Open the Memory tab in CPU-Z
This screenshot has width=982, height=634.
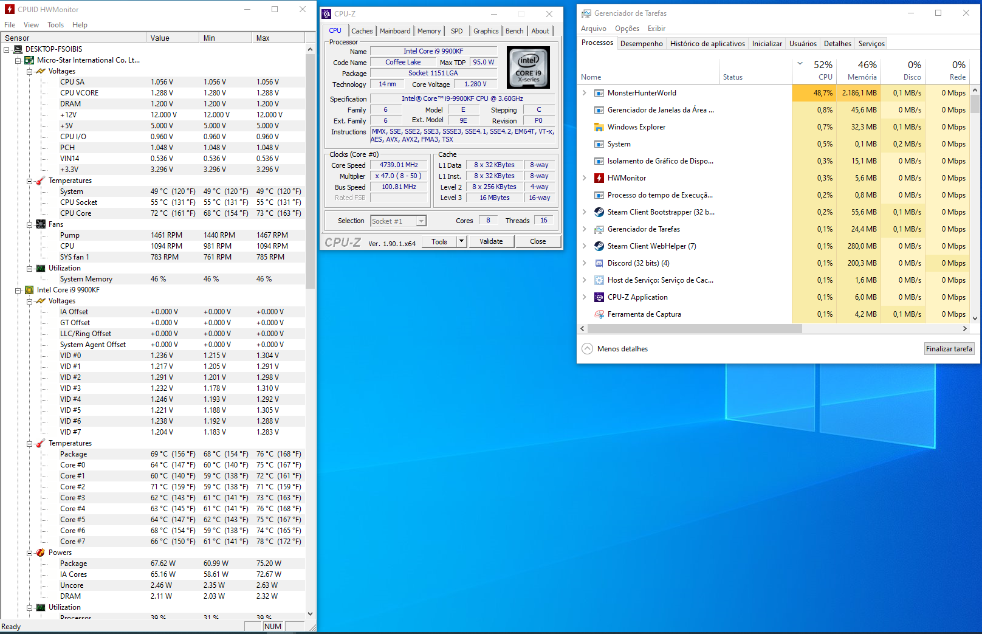coord(429,31)
